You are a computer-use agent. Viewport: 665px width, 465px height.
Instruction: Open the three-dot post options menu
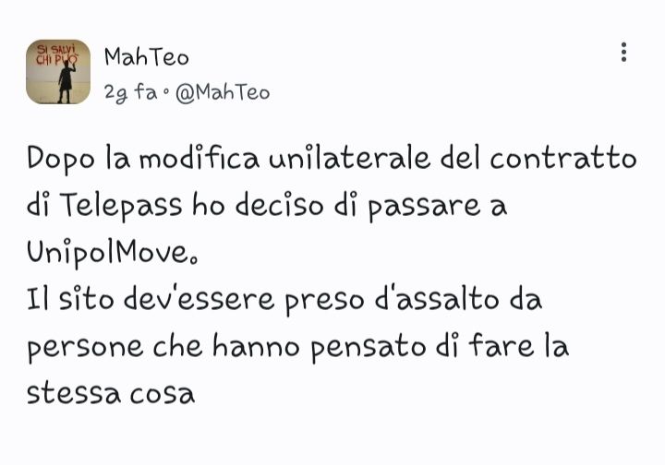(x=623, y=52)
